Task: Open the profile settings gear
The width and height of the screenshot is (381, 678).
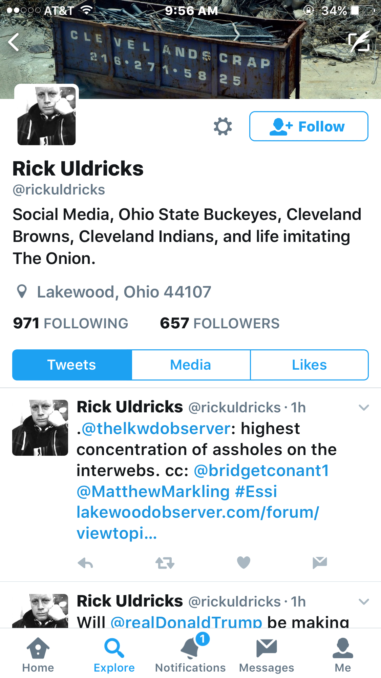Action: [223, 127]
